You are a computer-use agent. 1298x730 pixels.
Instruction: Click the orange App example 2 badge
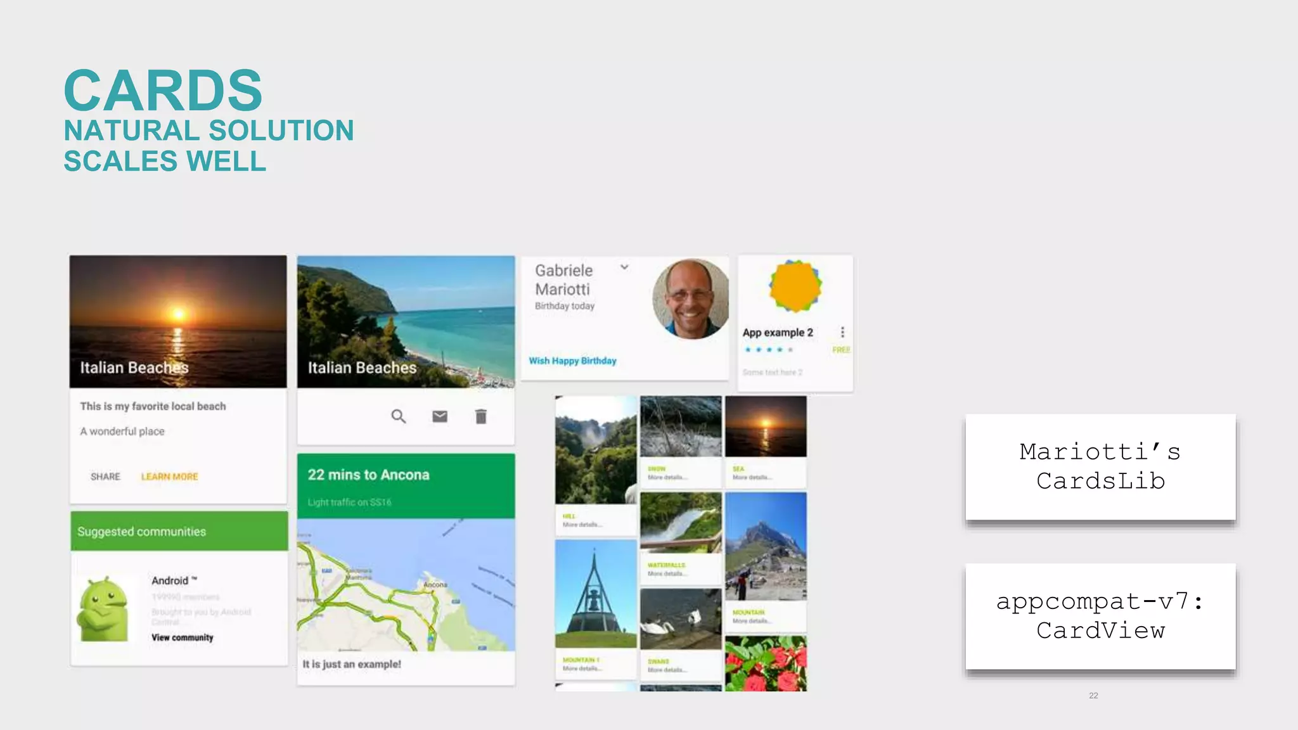point(795,286)
